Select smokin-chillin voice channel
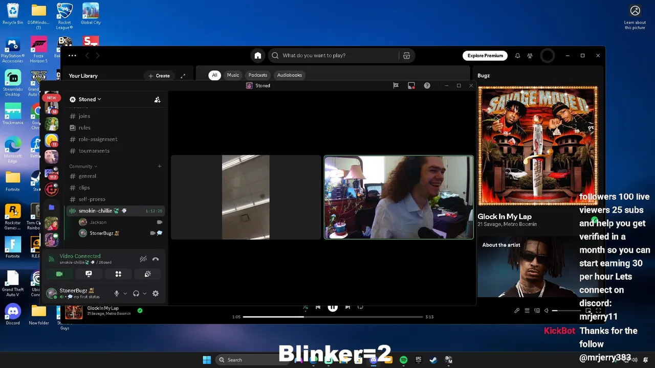This screenshot has height=368, width=655. point(115,211)
